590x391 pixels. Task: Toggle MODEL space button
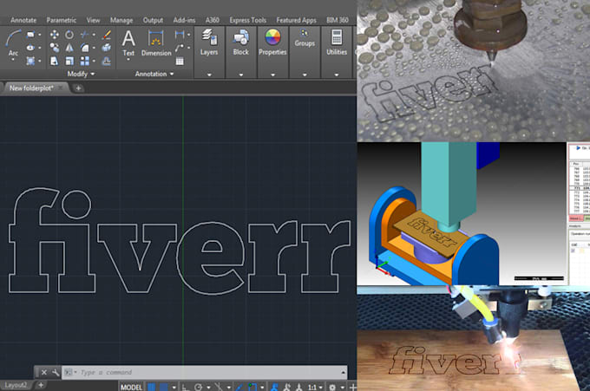click(131, 387)
